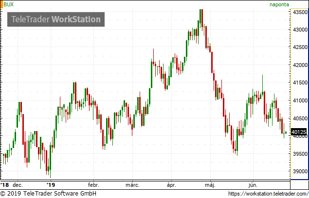Image resolution: width=309 pixels, height=198 pixels.
Task: Click the 43000 price axis label
Action: 300,30
